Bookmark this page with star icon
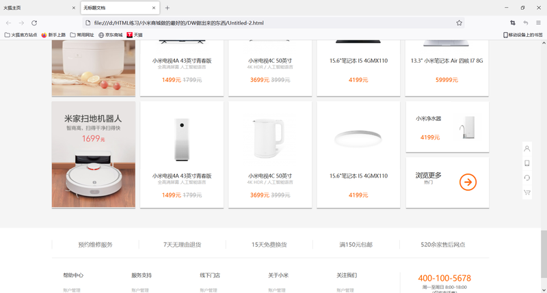The width and height of the screenshot is (547, 293). click(459, 23)
